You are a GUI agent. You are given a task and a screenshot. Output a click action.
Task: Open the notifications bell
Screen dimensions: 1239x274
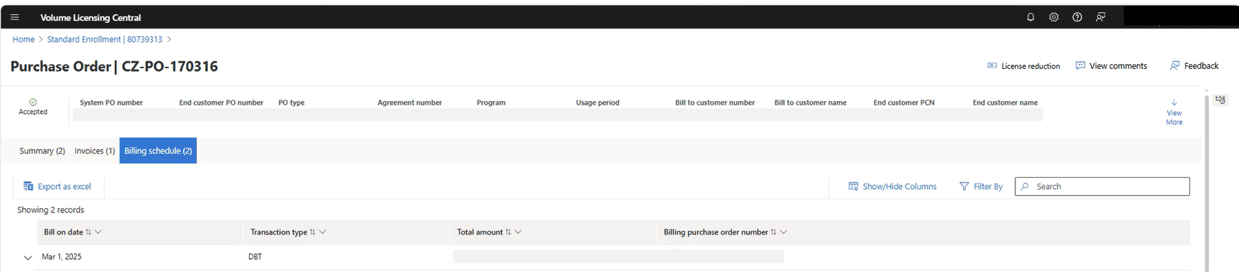click(x=1030, y=18)
